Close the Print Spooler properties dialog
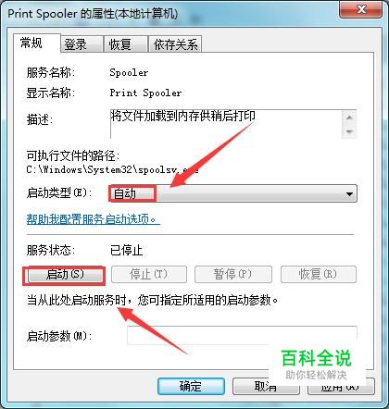389x409 pixels. [361, 10]
